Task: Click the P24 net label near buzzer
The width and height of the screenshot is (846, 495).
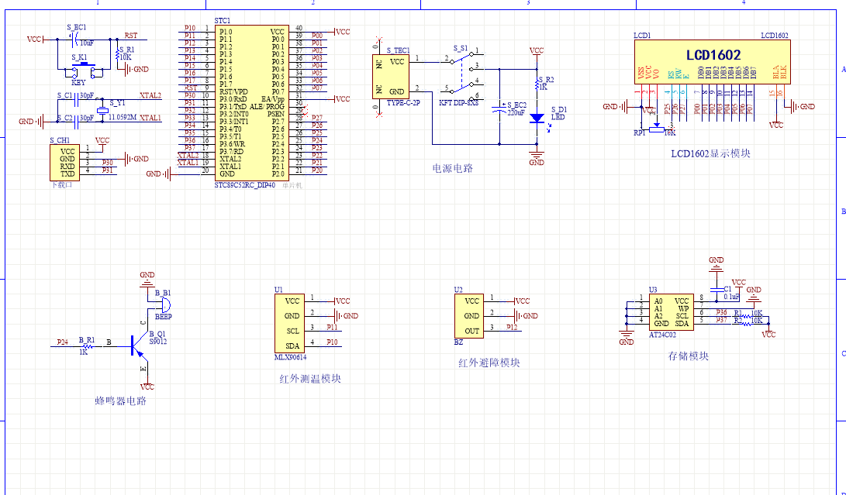Action: point(62,342)
